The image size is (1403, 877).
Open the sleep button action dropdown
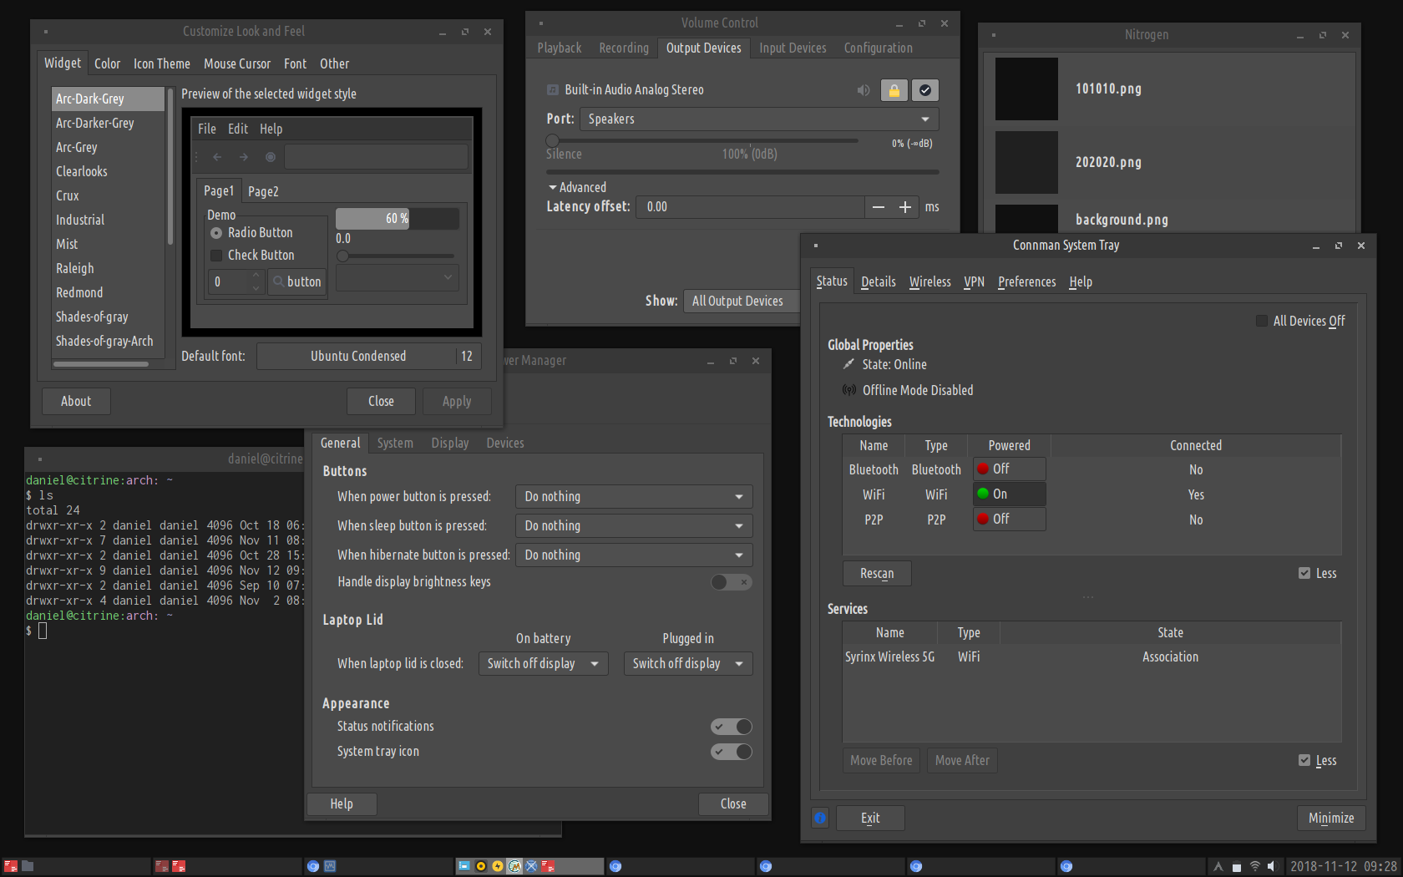click(634, 526)
